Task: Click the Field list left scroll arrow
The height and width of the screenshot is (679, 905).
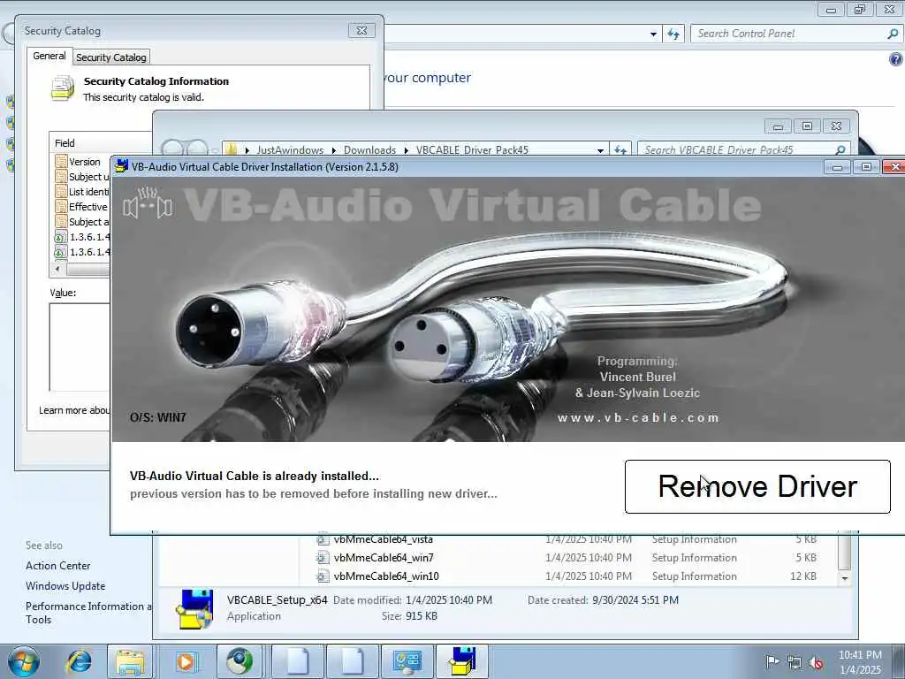Action: [57, 269]
